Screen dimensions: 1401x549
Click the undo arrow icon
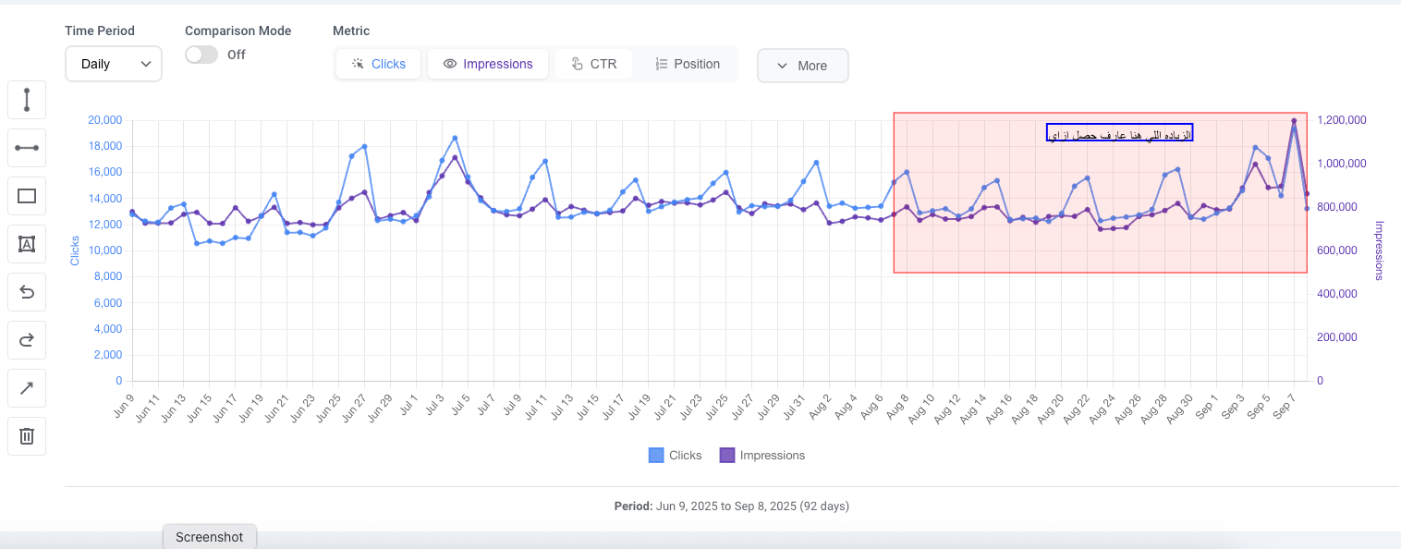pyautogui.click(x=27, y=292)
